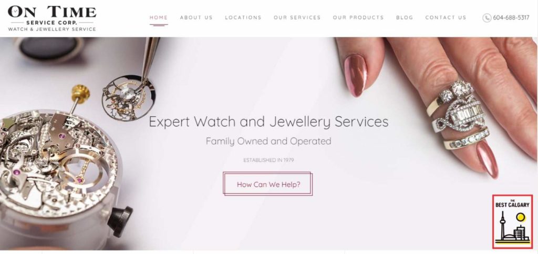The image size is (538, 254).
Task: Select the Home menu item
Action: pos(159,17)
